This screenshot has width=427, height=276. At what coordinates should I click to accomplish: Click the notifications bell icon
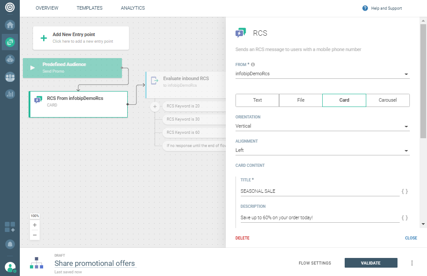tap(10, 244)
